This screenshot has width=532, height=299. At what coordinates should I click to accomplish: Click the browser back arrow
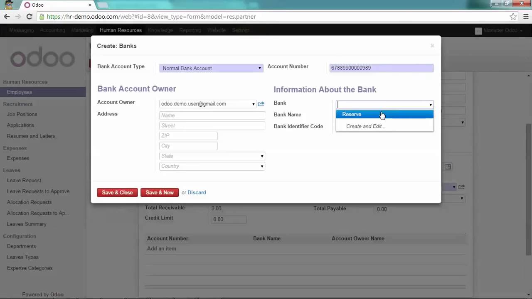coord(7,17)
